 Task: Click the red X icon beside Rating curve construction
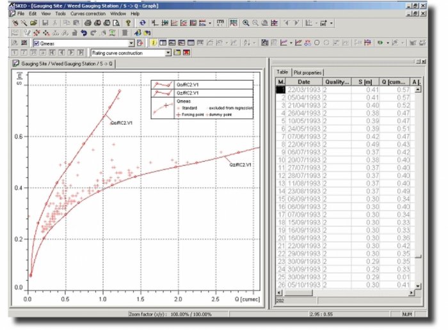point(187,53)
